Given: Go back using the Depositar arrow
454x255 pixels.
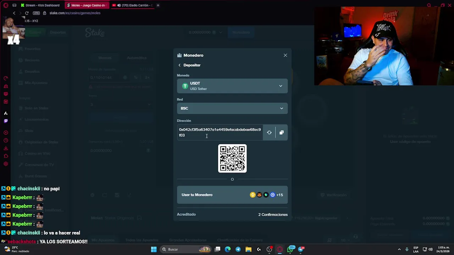Looking at the screenshot, I should 179,65.
